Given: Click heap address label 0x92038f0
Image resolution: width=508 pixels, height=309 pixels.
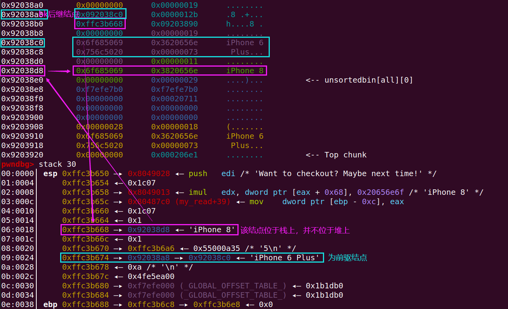Looking at the screenshot, I should [x=22, y=99].
